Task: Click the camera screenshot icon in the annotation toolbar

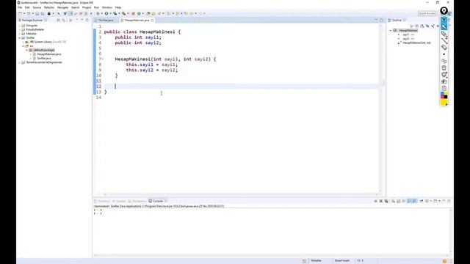Action: point(444,81)
